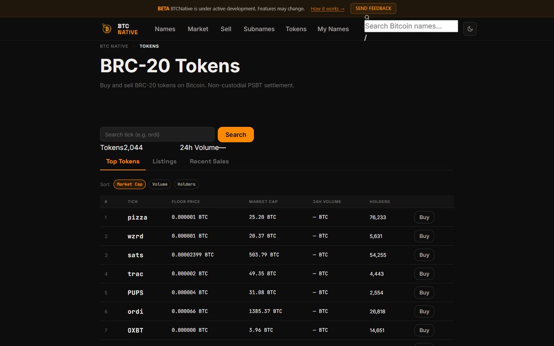Click the orange Search button

[x=236, y=135]
